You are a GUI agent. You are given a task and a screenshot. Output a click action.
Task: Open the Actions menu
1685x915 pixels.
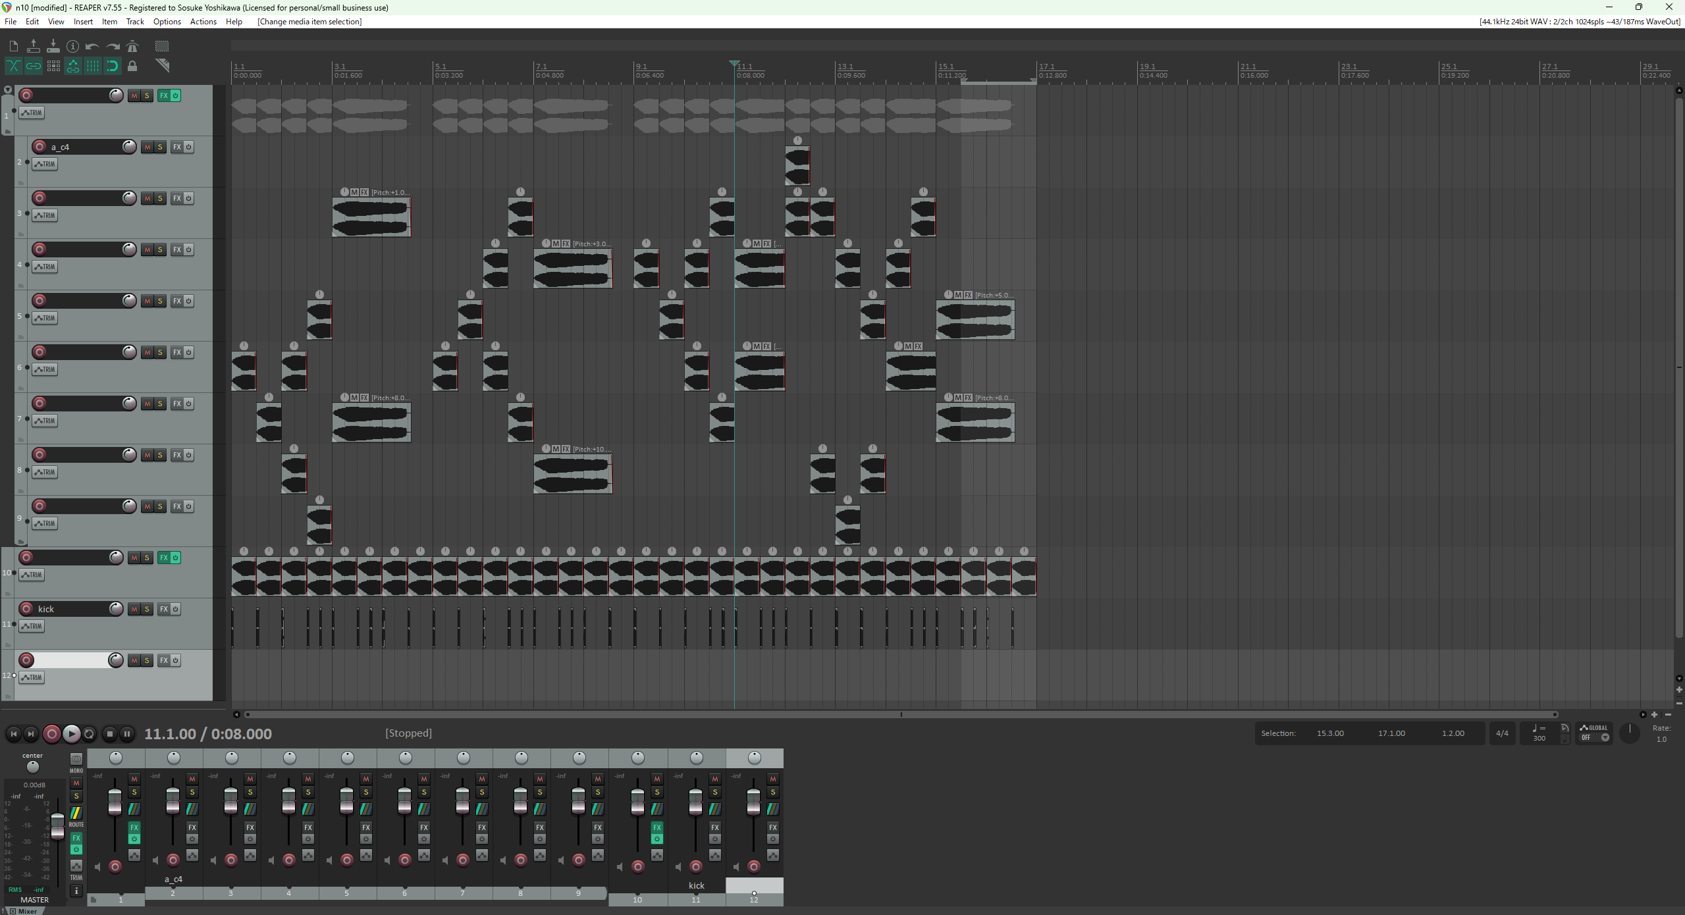click(x=203, y=22)
